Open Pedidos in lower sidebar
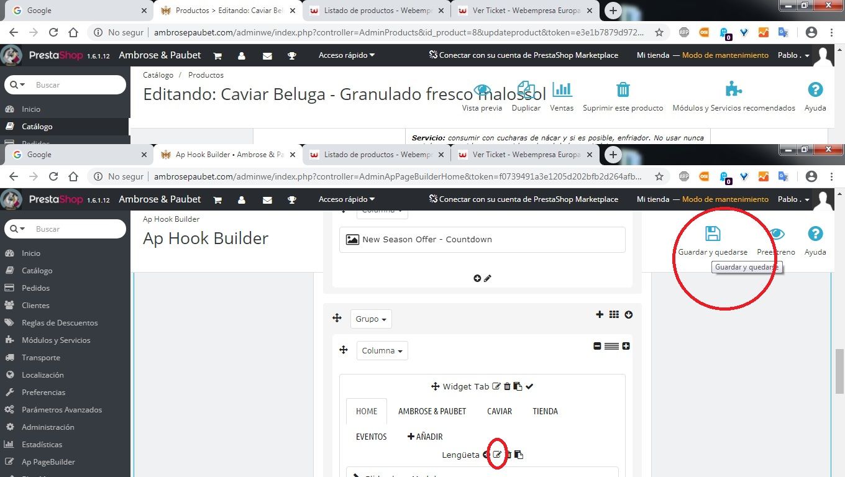 point(35,288)
